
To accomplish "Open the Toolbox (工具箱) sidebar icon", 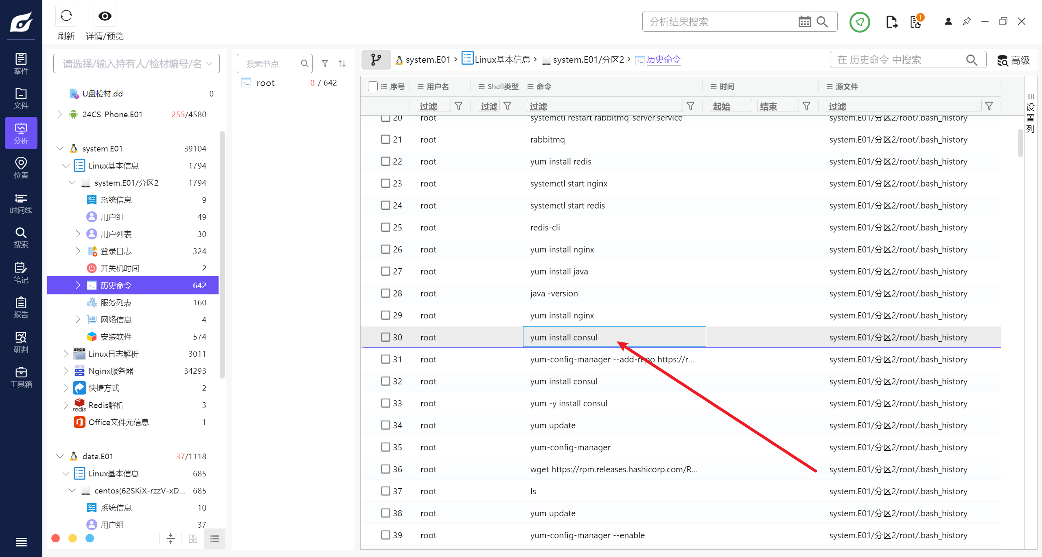I will click(21, 377).
